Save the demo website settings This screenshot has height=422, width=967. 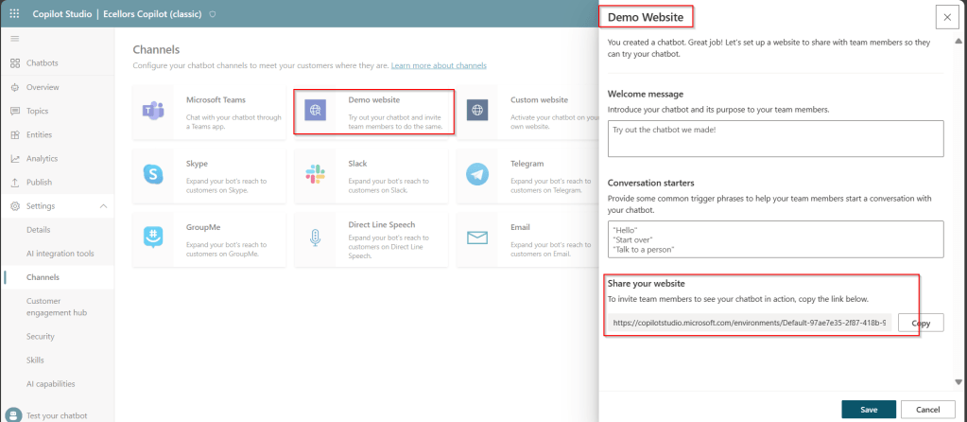[x=868, y=409]
